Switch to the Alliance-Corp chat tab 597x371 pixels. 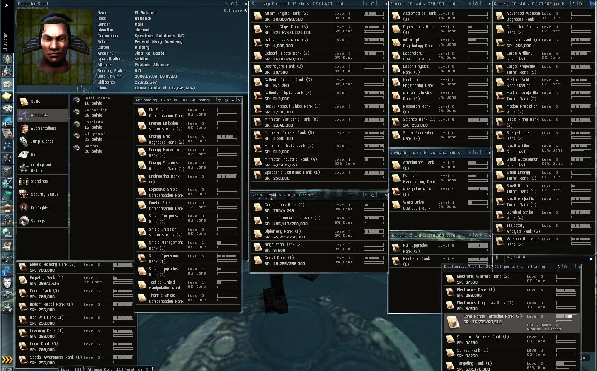(119, 369)
